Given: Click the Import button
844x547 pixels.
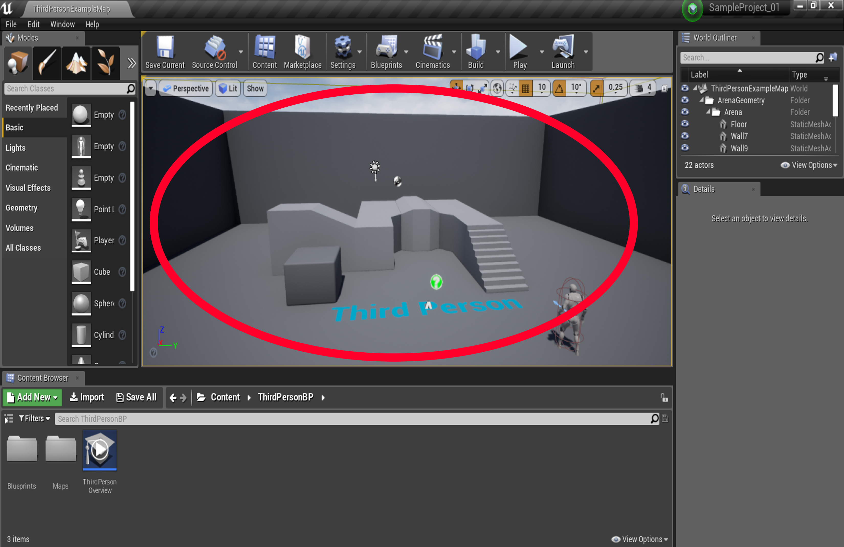Looking at the screenshot, I should pyautogui.click(x=86, y=397).
